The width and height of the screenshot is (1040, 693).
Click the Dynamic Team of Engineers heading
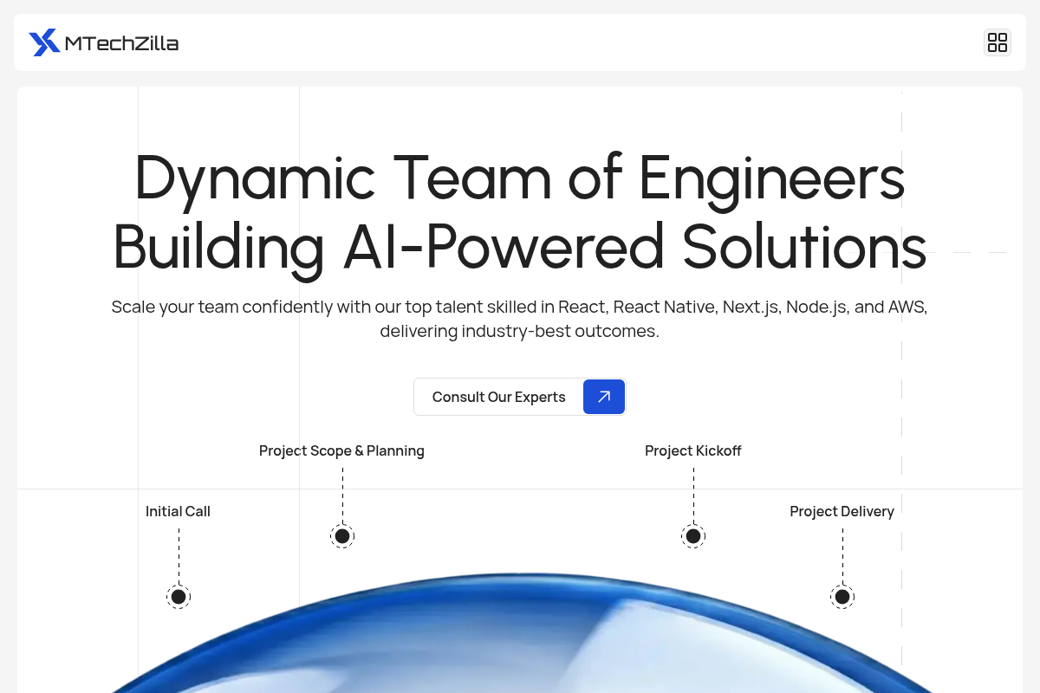pos(520,178)
